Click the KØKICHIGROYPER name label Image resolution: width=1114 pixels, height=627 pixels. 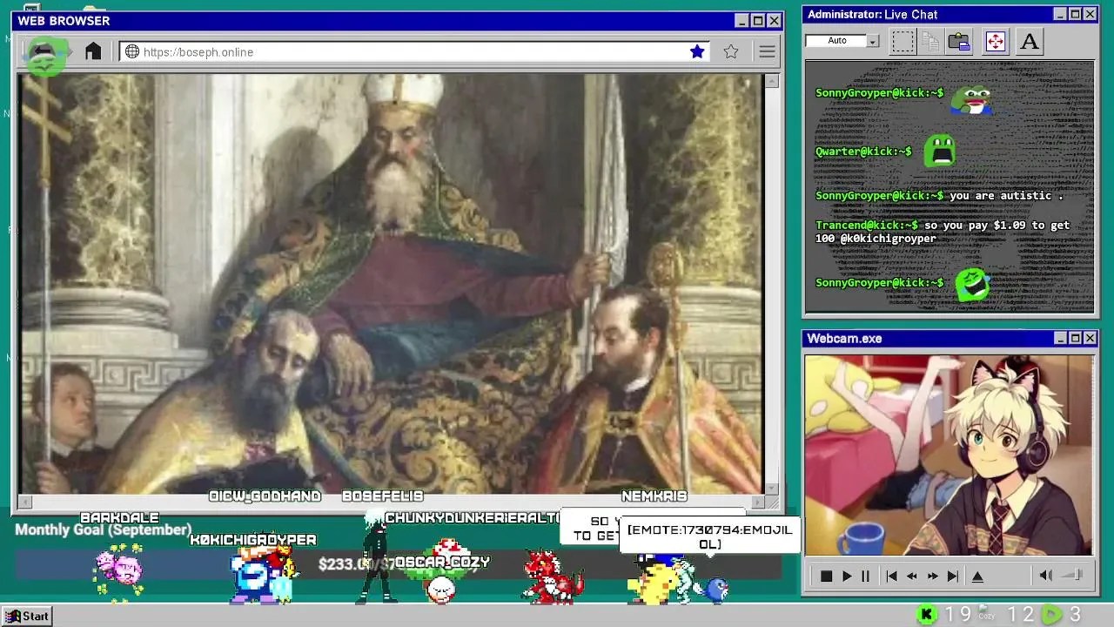(x=253, y=540)
